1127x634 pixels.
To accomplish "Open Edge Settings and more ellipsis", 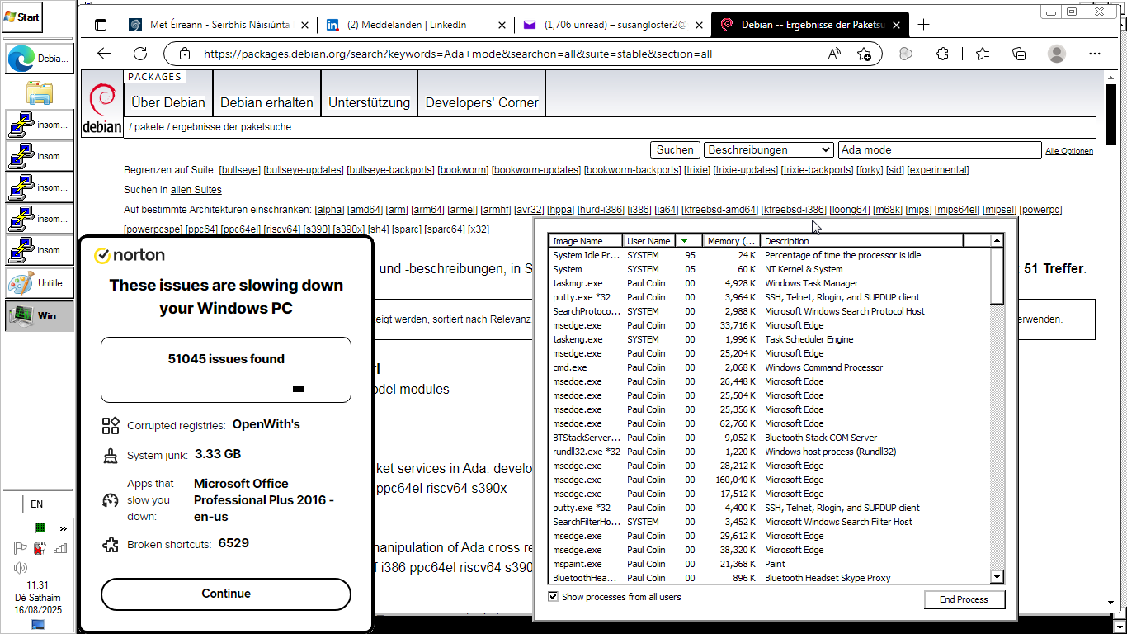I will tap(1095, 54).
